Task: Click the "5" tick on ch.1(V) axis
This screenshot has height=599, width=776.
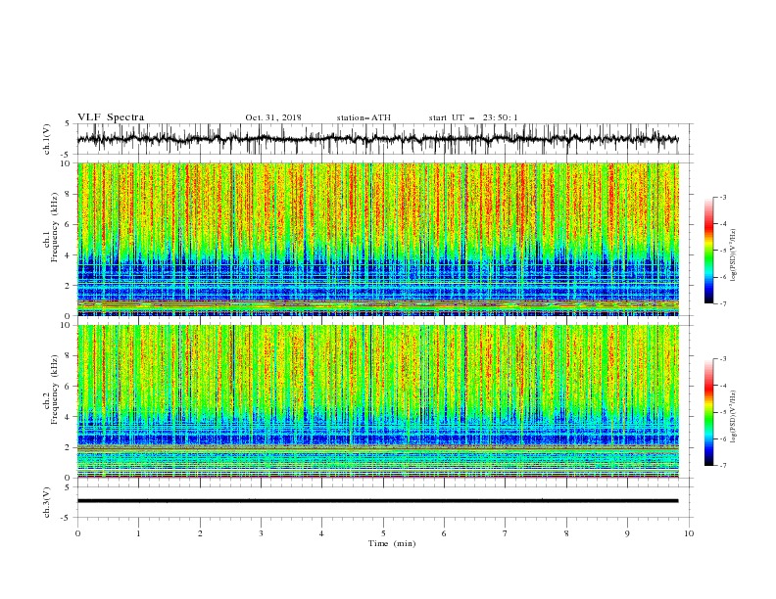Action: point(68,123)
